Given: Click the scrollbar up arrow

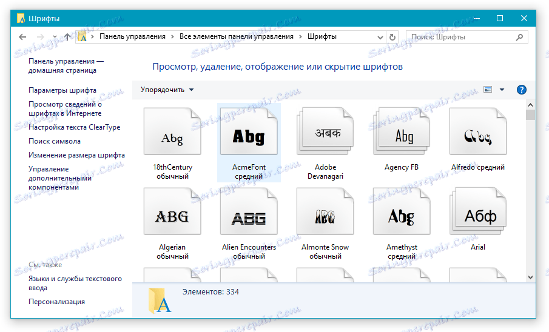Looking at the screenshot, I should [530, 105].
